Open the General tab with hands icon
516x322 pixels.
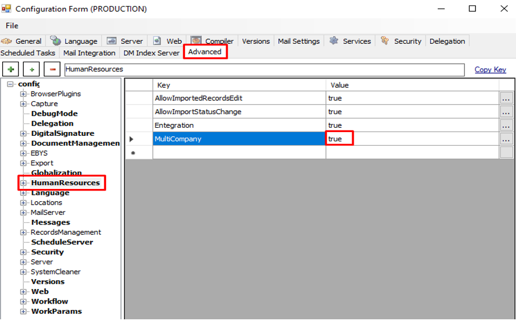tap(22, 41)
